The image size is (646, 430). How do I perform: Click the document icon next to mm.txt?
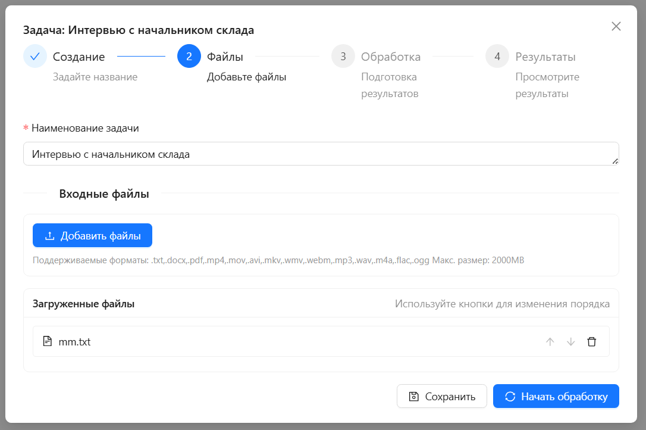[47, 341]
